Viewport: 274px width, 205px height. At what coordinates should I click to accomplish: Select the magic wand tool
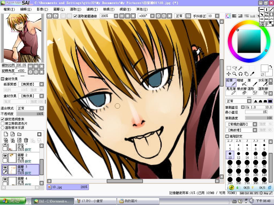pyautogui.click(x=241, y=68)
